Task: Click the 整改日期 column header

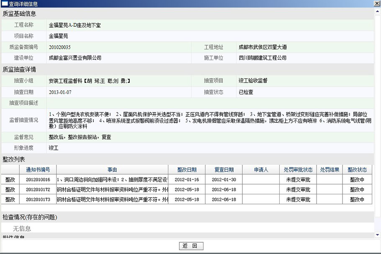Action: 187,170
